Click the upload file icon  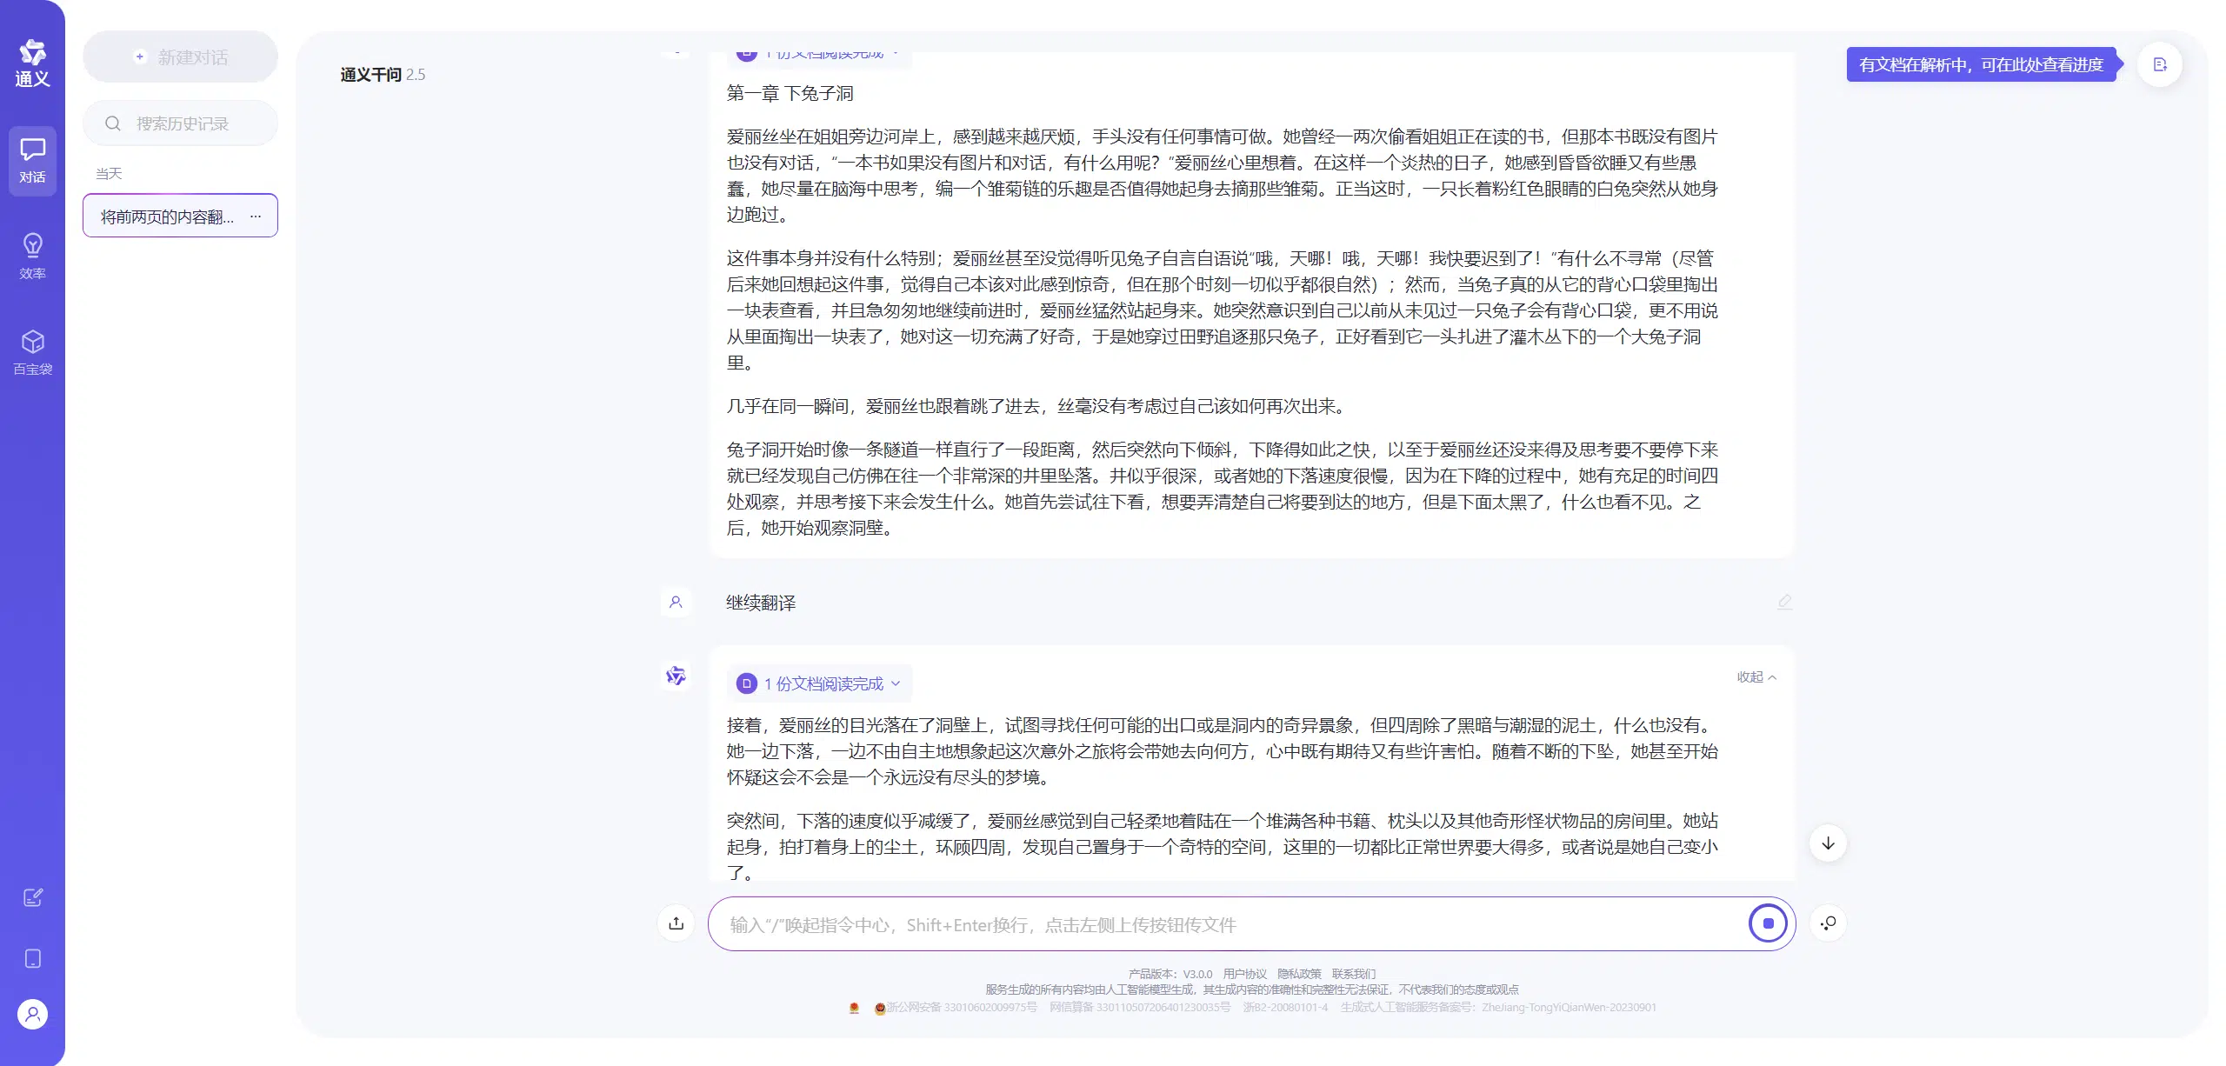[x=676, y=923]
